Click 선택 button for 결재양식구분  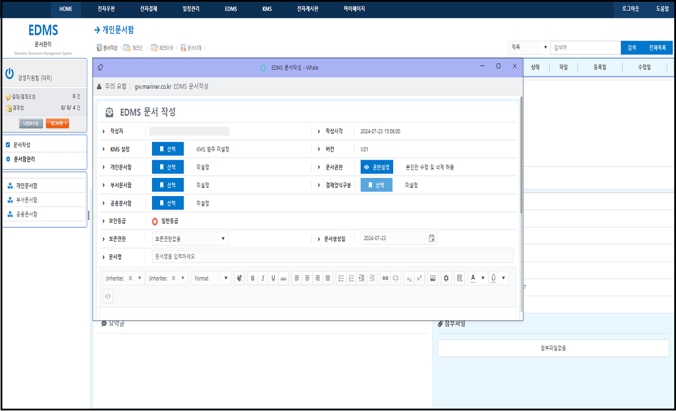click(376, 185)
